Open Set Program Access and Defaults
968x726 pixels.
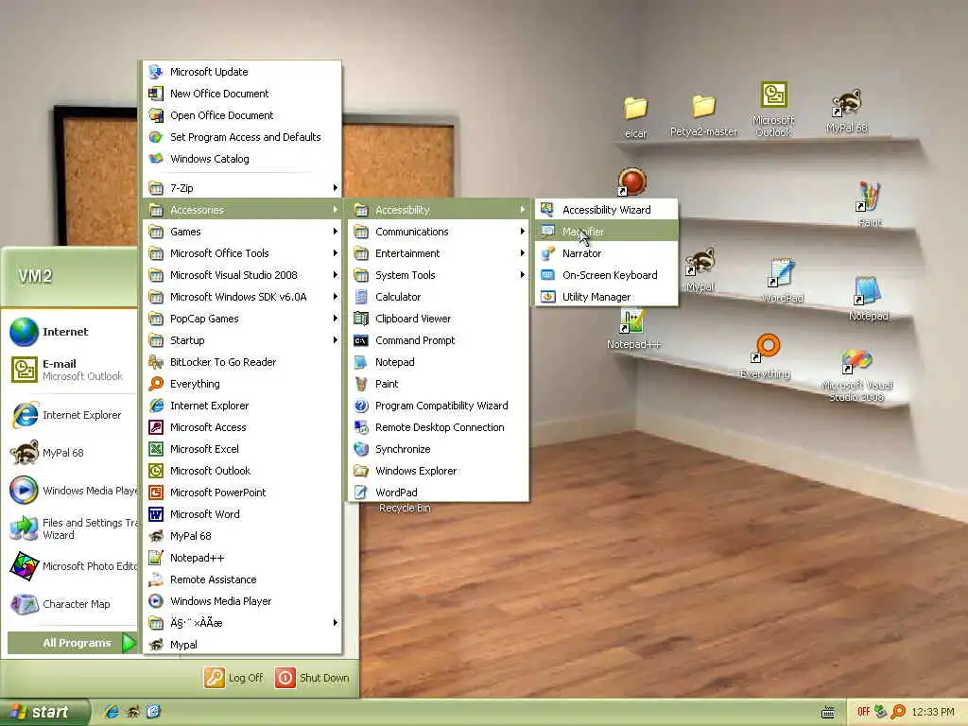[242, 137]
